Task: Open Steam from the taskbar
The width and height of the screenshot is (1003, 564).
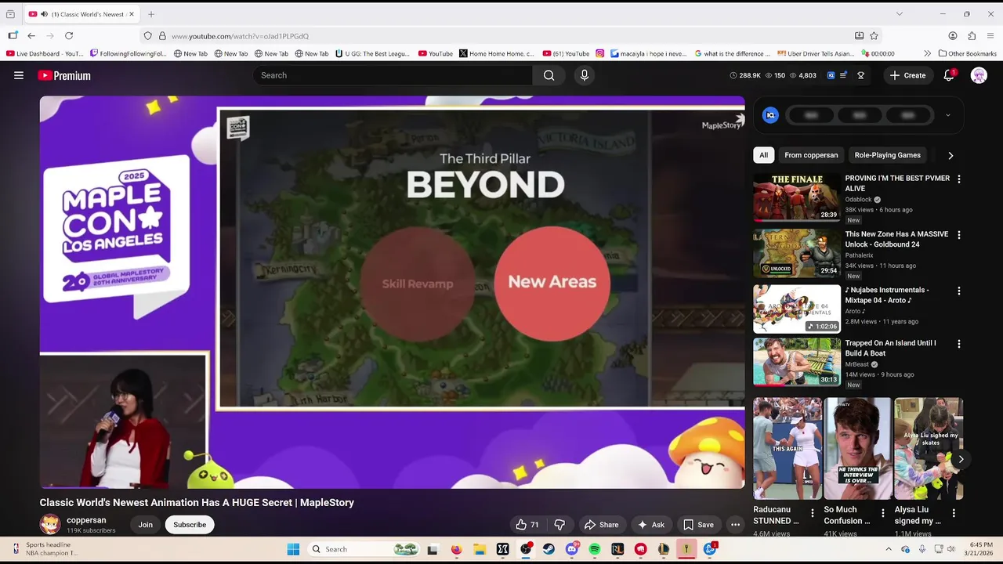Action: tap(549, 549)
